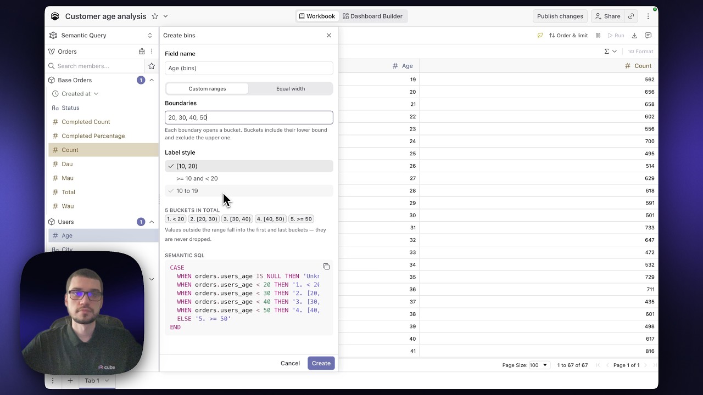Select the Completed Percentage measure
The width and height of the screenshot is (703, 395).
[103, 136]
